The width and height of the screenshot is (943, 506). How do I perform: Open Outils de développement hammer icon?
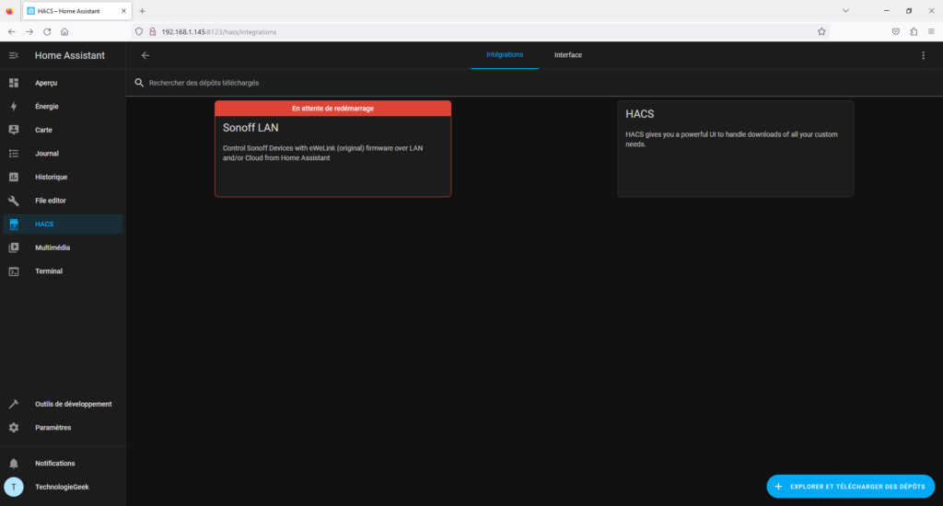point(14,404)
